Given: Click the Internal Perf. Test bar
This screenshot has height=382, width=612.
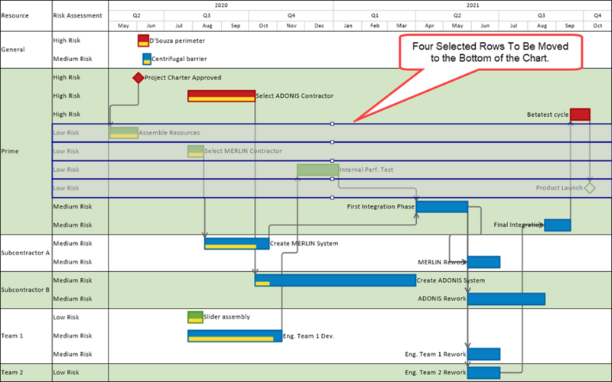Looking at the screenshot, I should (317, 170).
